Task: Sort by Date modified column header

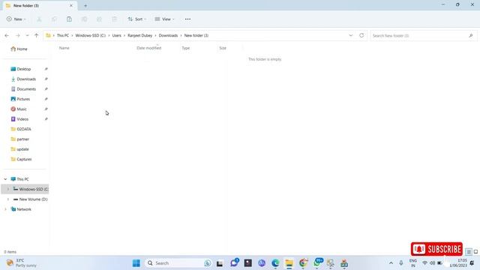Action: pyautogui.click(x=148, y=48)
